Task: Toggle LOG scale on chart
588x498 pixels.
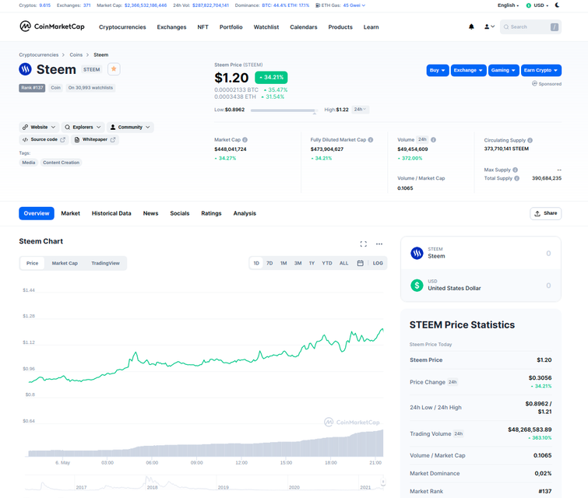Action: [x=378, y=263]
